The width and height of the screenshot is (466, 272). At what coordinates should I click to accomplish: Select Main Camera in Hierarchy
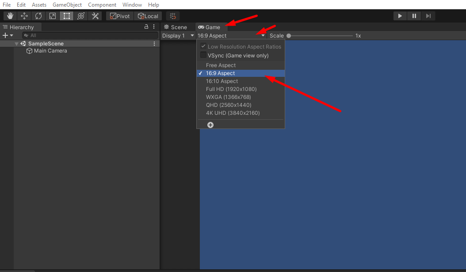coord(50,51)
